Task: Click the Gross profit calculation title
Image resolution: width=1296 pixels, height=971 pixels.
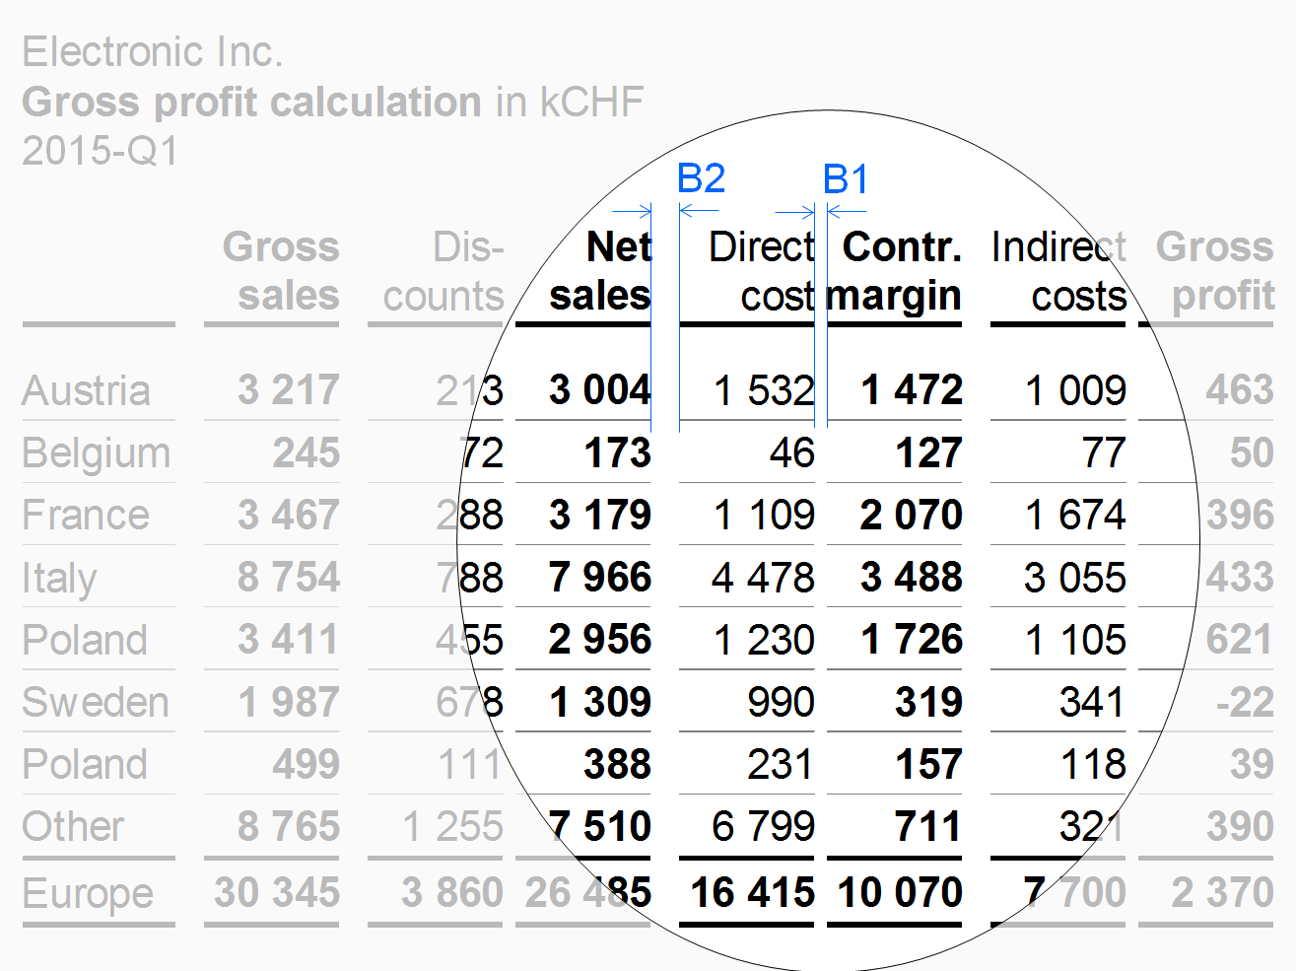Action: 251,102
